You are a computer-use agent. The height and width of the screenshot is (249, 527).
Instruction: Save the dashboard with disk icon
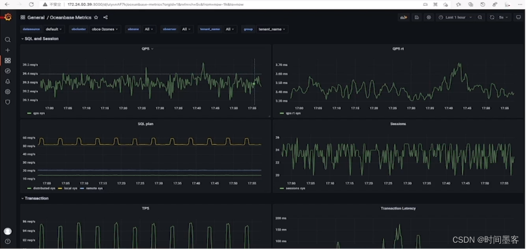(x=417, y=17)
